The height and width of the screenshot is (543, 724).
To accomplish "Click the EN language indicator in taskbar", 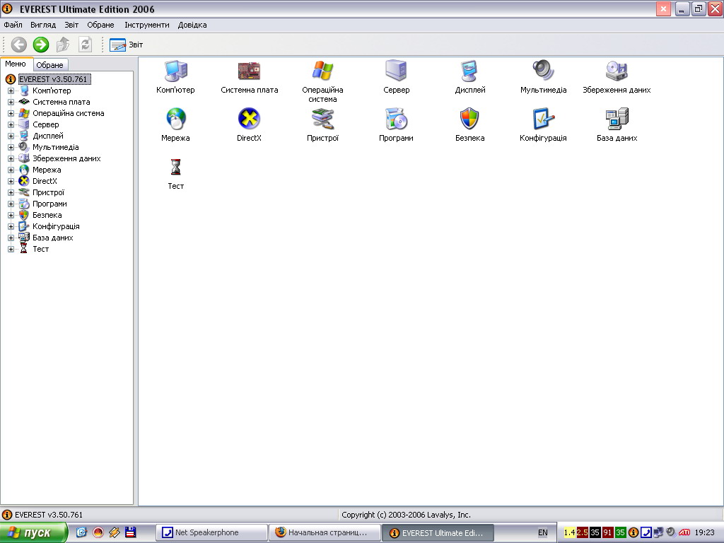I will pyautogui.click(x=542, y=533).
